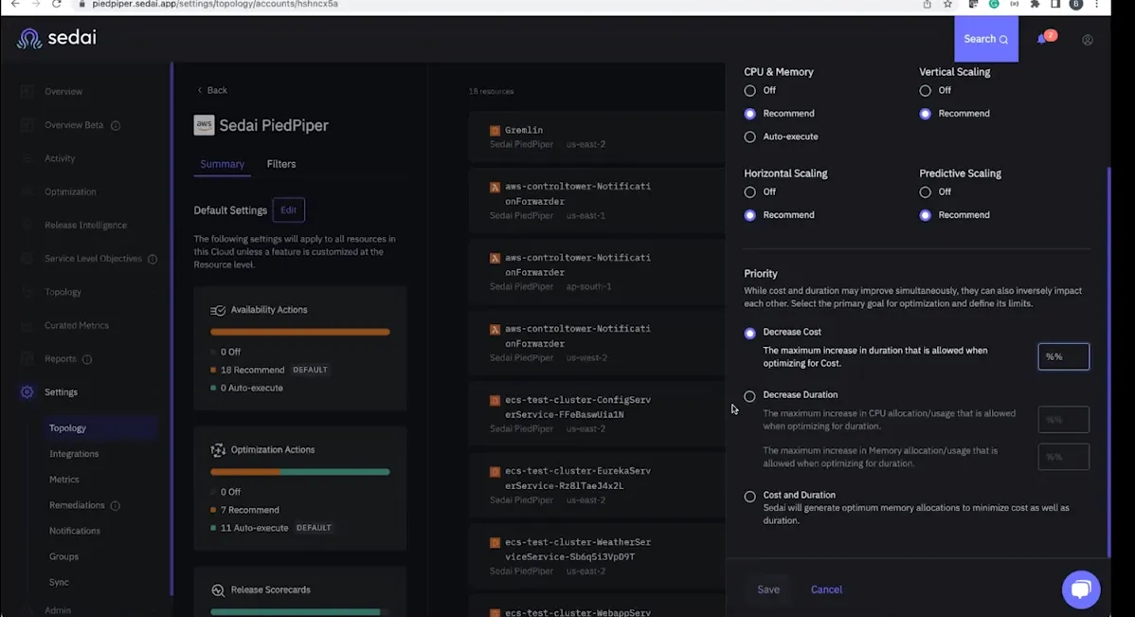The height and width of the screenshot is (617, 1135).
Task: Set CPU & Memory to Auto-execute
Action: click(x=750, y=136)
